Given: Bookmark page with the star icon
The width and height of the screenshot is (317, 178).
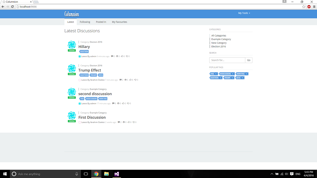Looking at the screenshot, I should [304, 7].
